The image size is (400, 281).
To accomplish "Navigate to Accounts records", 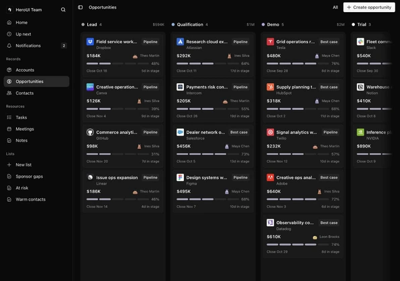I will tap(36, 70).
